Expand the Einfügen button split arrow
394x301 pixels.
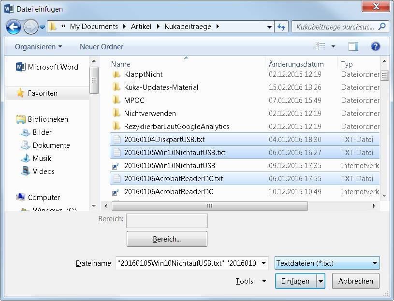point(321,281)
